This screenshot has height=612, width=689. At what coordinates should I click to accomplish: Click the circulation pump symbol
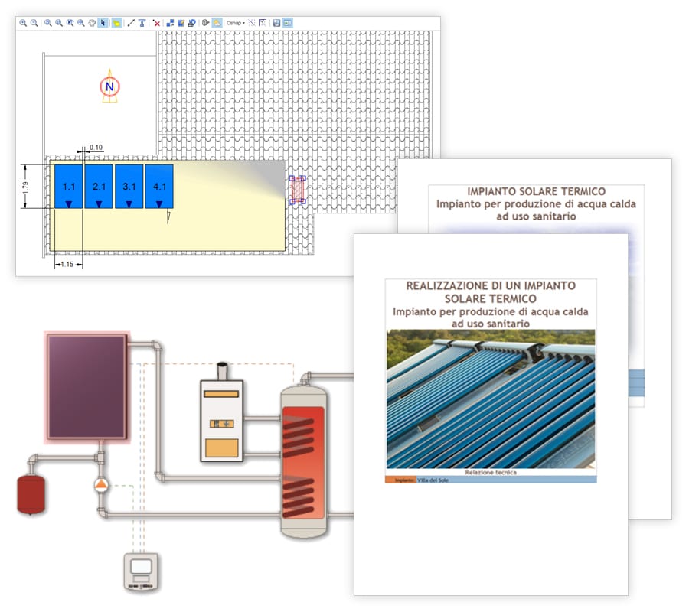click(x=102, y=485)
